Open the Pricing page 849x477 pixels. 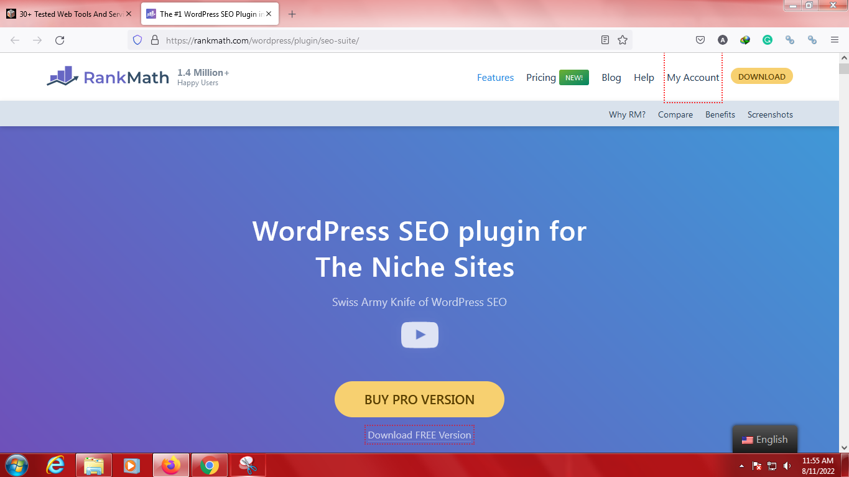(x=540, y=78)
